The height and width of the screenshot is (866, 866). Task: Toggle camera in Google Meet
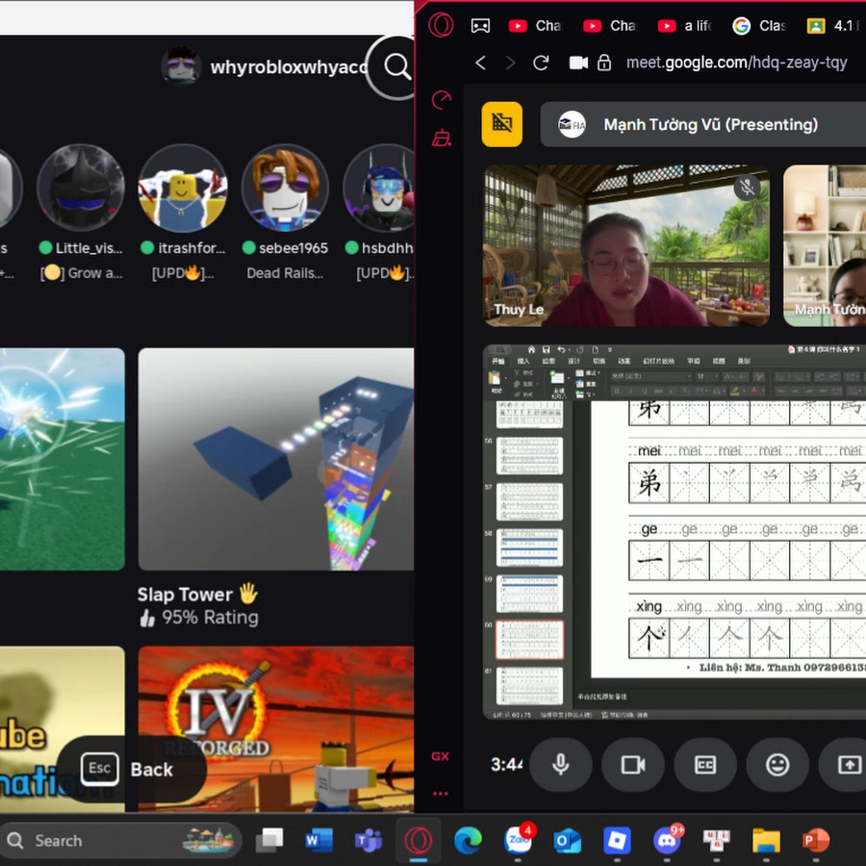633,765
